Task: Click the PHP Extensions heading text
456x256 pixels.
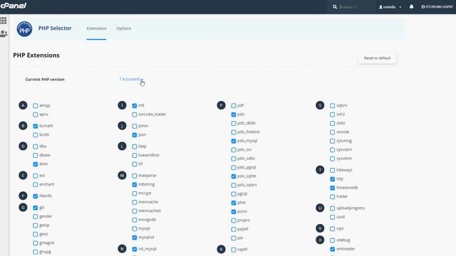Action: [x=36, y=55]
